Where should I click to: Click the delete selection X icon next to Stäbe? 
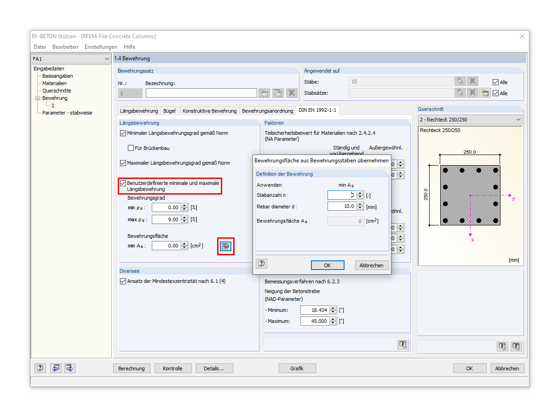click(472, 82)
